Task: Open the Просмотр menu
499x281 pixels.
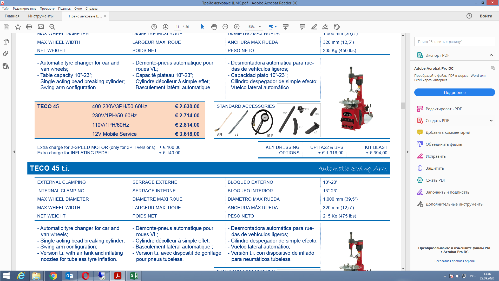Action: (47, 9)
